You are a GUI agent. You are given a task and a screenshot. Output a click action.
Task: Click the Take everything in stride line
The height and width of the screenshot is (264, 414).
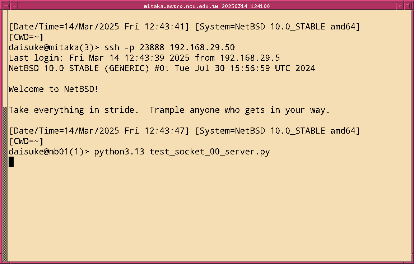click(169, 110)
